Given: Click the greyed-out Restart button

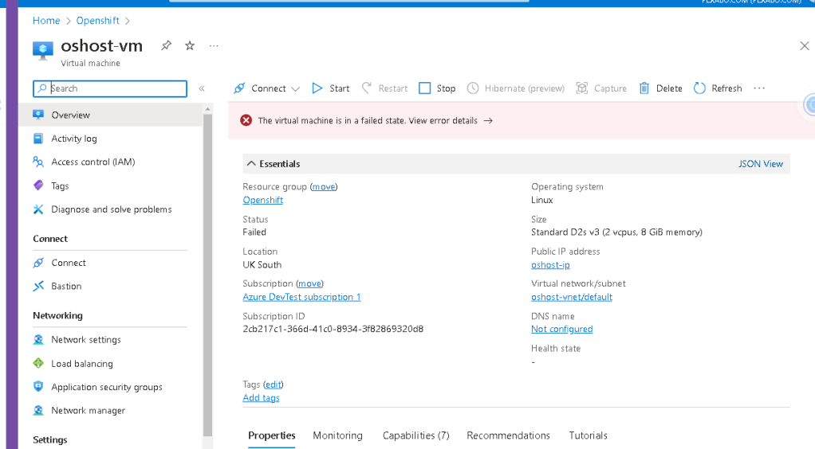Looking at the screenshot, I should tap(384, 88).
